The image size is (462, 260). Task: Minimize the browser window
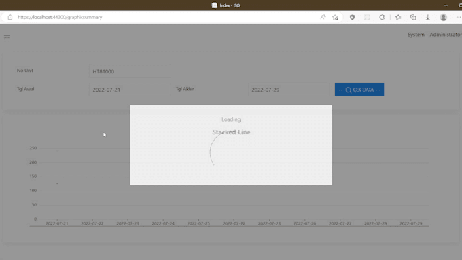[446, 5]
